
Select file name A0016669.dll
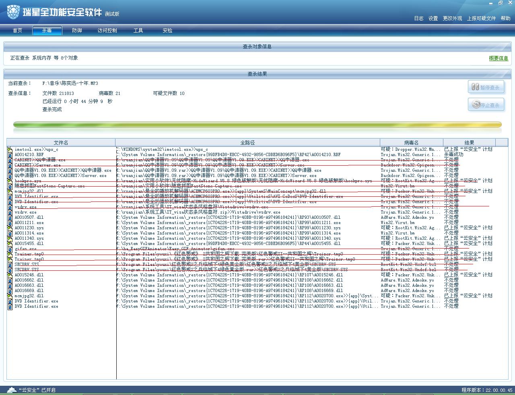29,291
